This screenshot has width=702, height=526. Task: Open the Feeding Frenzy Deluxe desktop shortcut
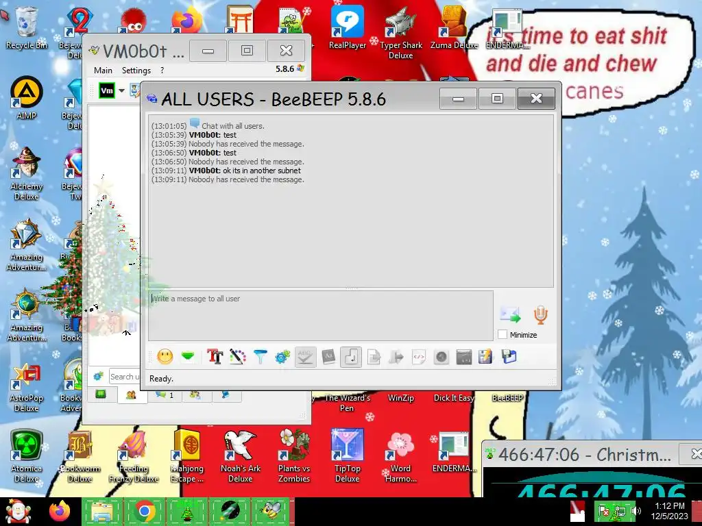point(134,456)
